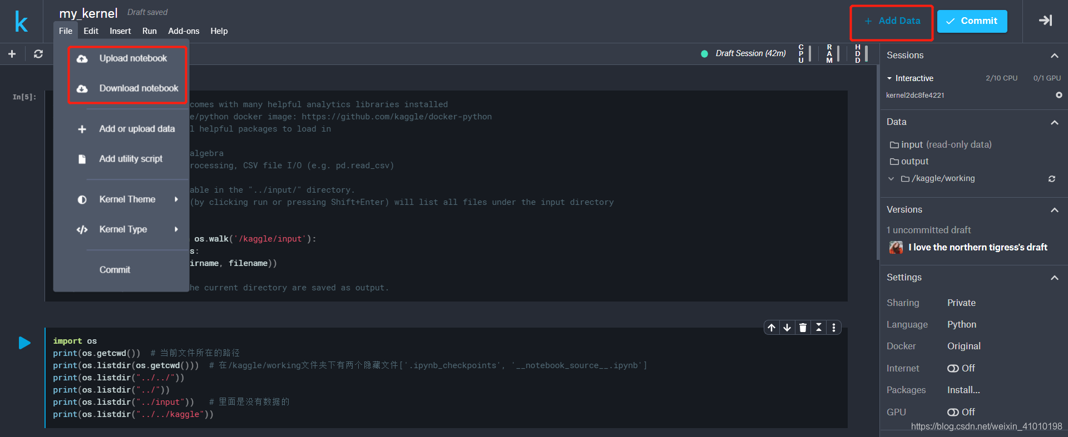Collapse the /kaggle/working tree chevron
Screen dimensions: 1068x437
[x=891, y=179]
